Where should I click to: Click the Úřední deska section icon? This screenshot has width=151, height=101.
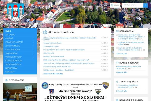[117, 31]
